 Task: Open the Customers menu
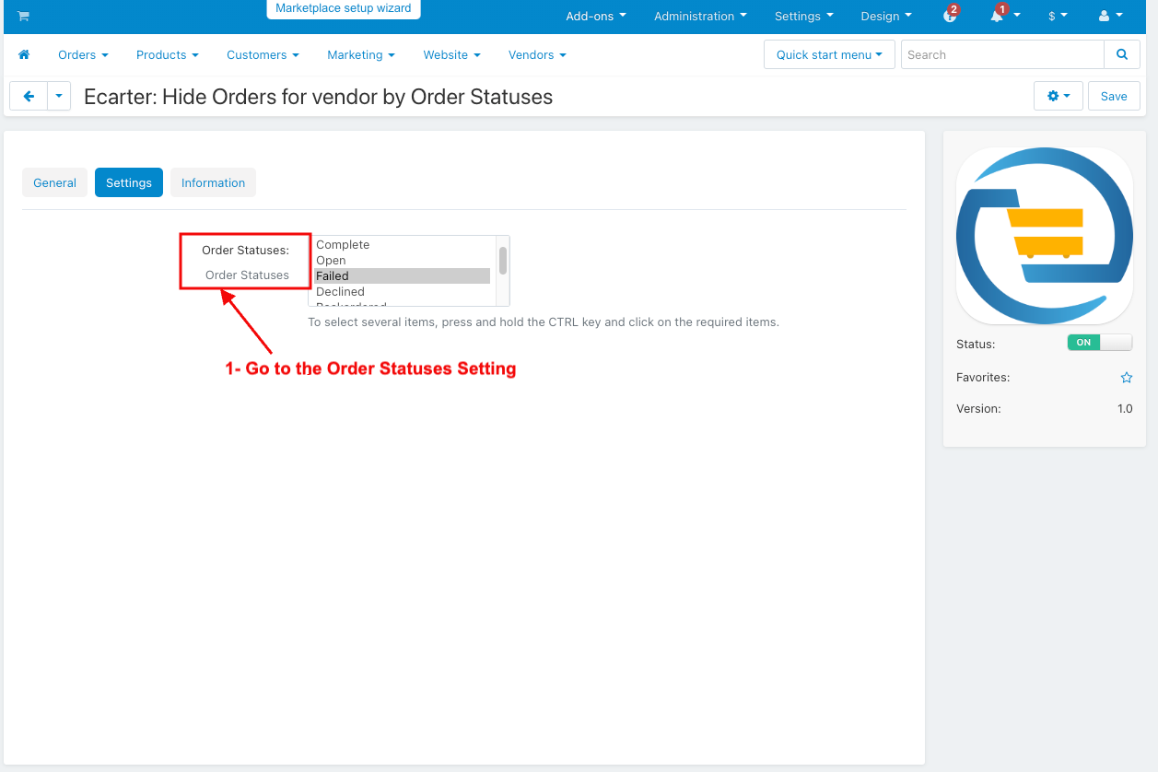[x=263, y=54]
